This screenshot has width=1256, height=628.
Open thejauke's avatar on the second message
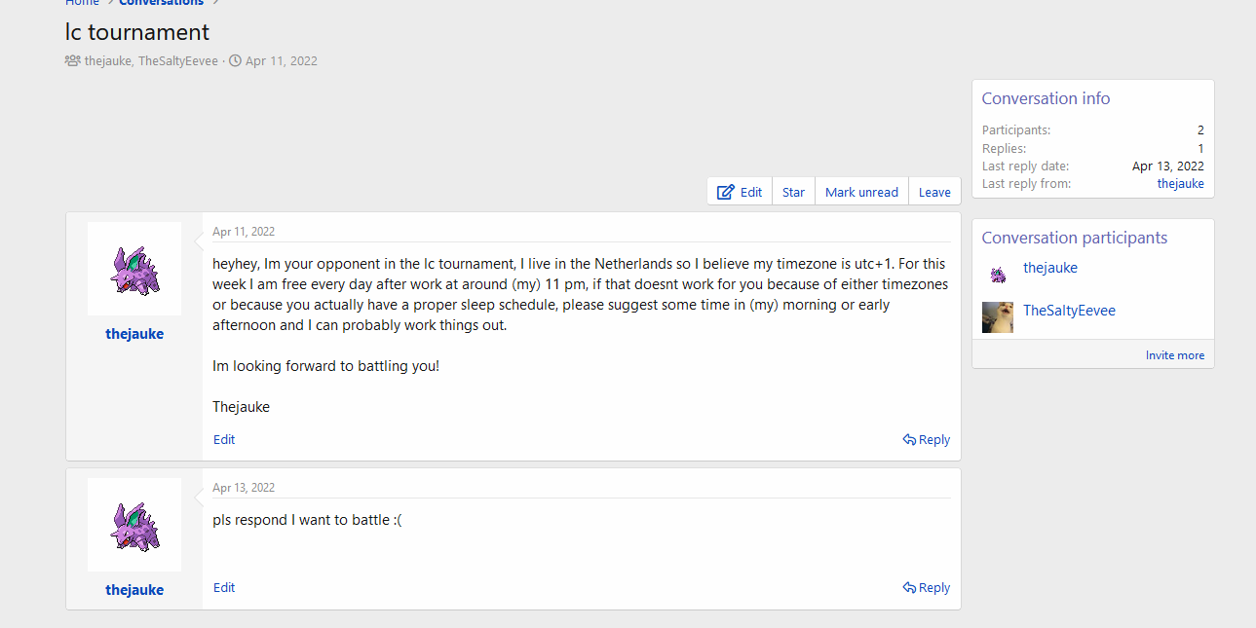134,525
